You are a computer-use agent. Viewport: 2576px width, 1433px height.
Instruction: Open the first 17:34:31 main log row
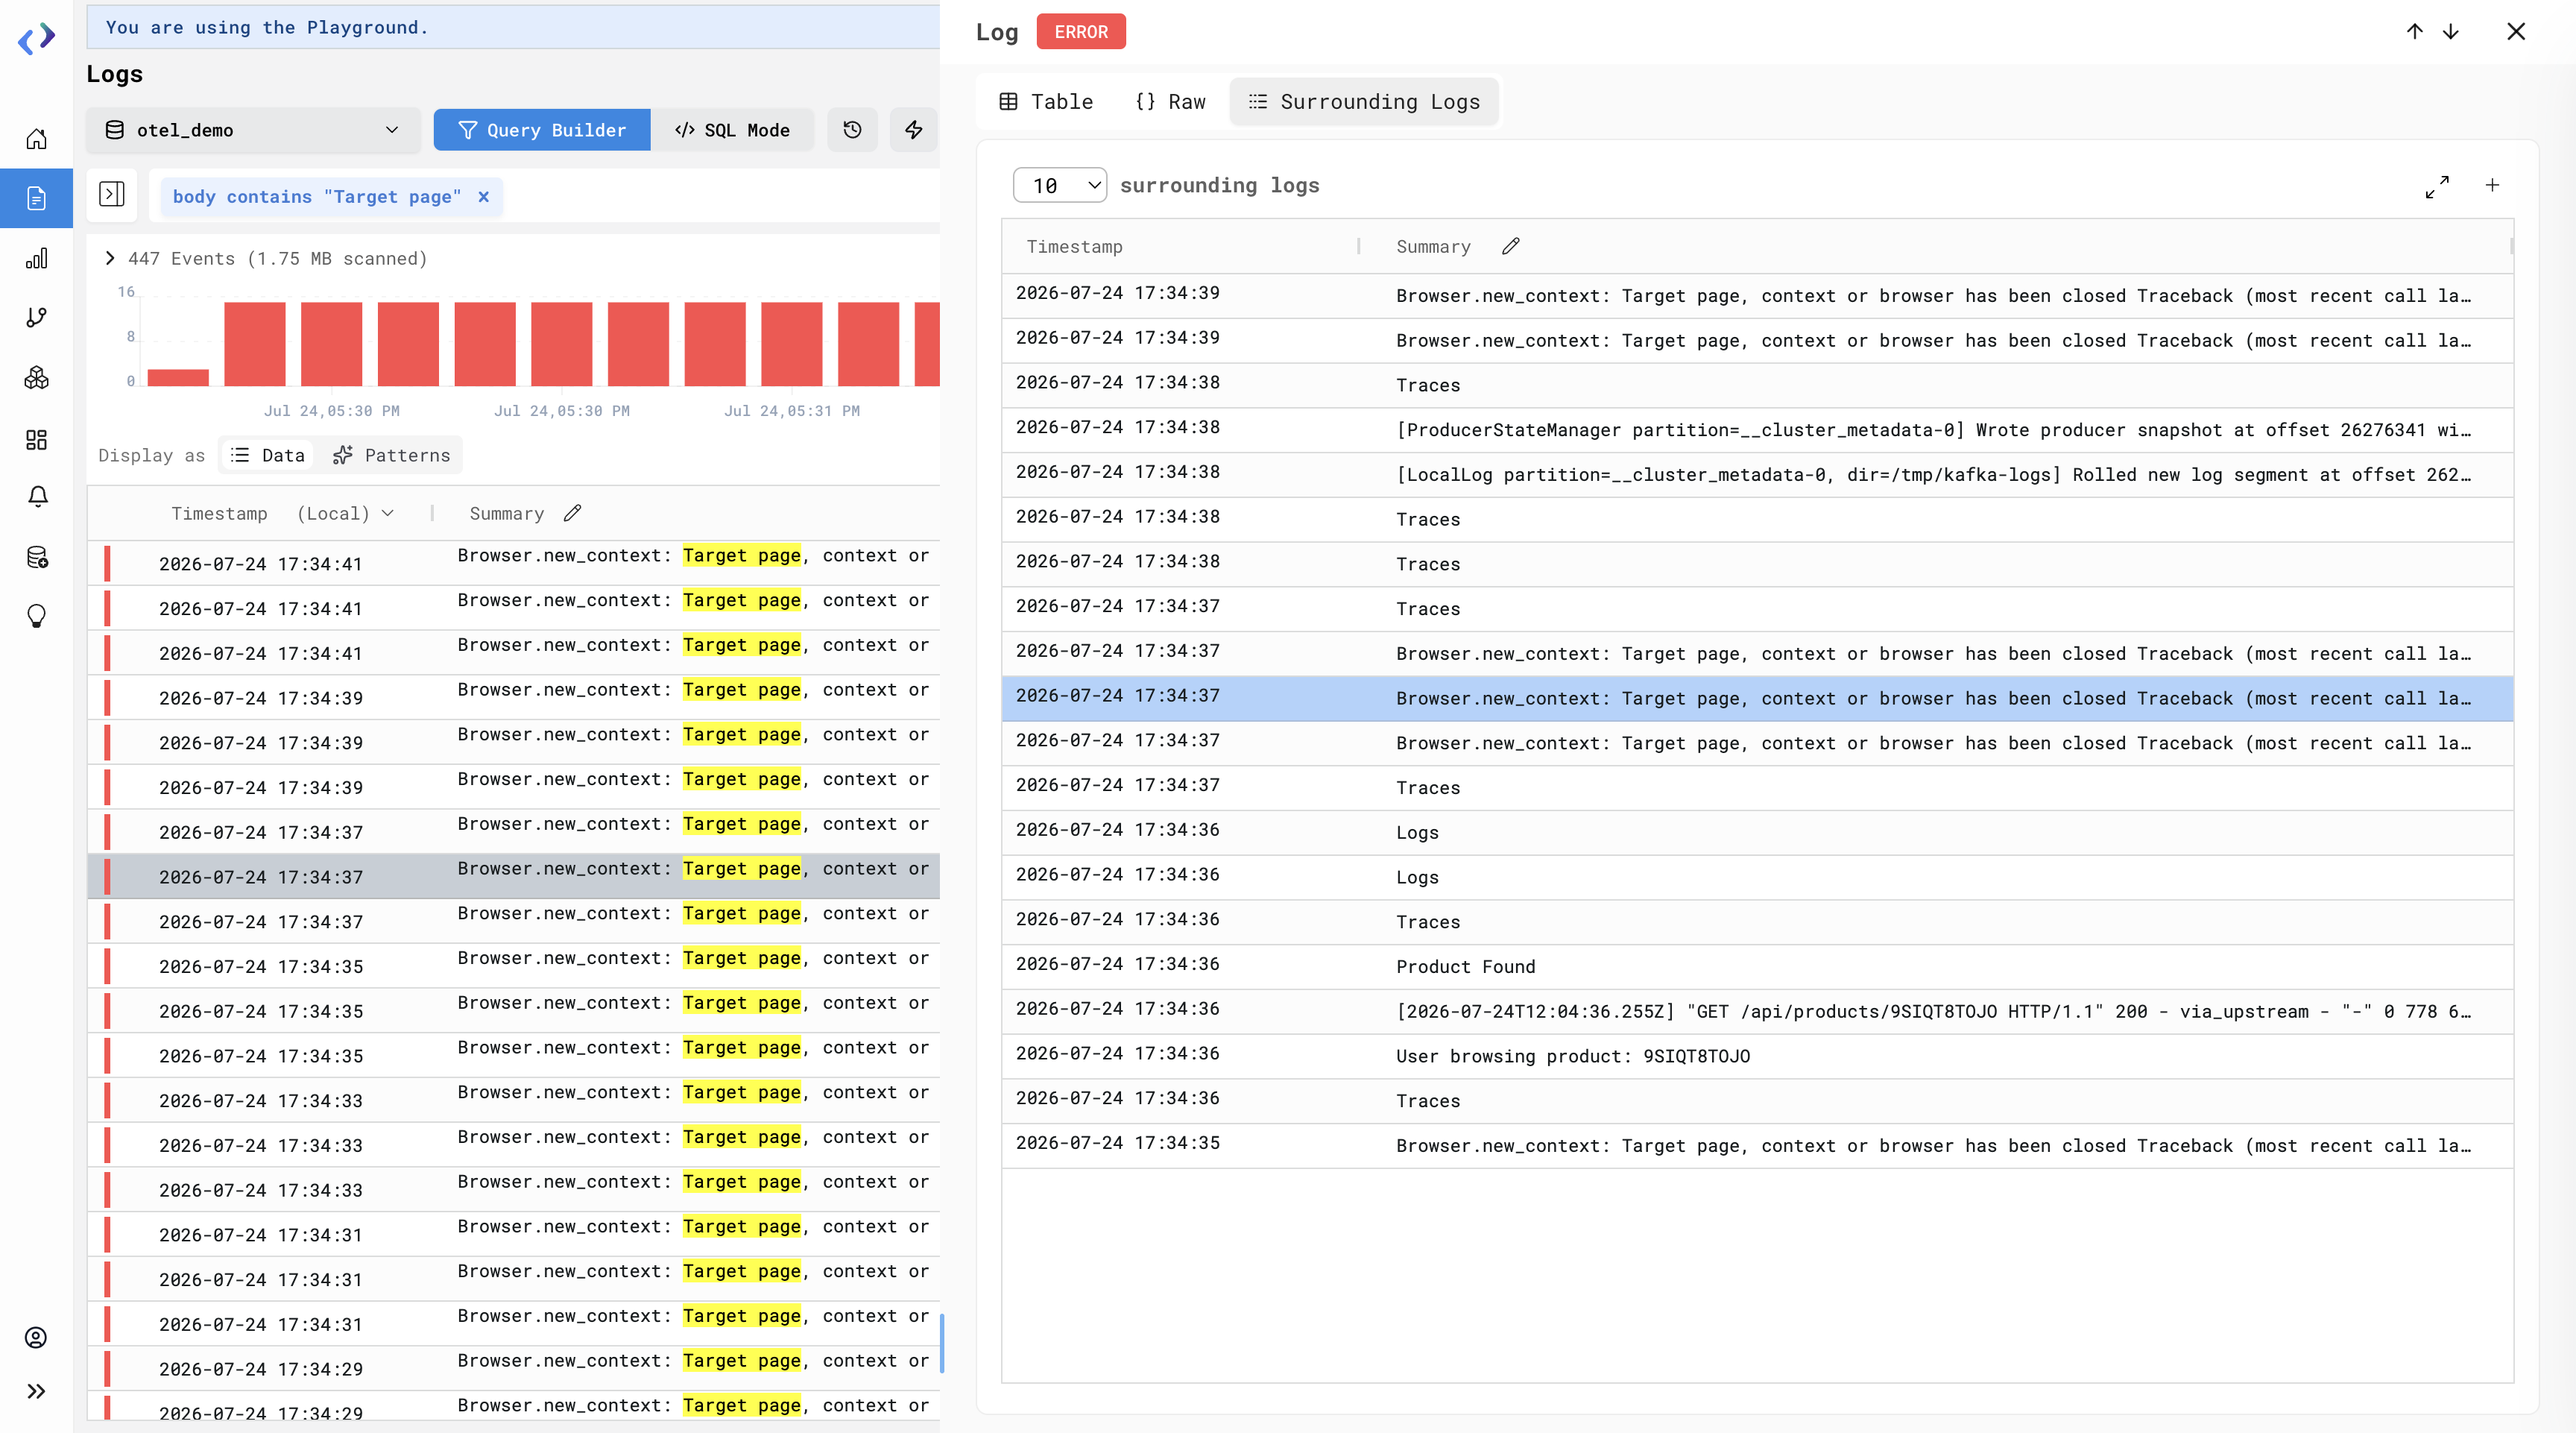pos(514,1234)
